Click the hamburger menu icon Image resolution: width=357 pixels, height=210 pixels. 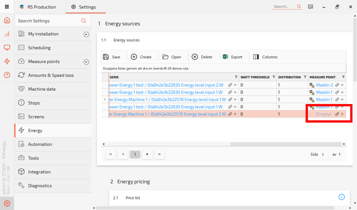point(7,7)
